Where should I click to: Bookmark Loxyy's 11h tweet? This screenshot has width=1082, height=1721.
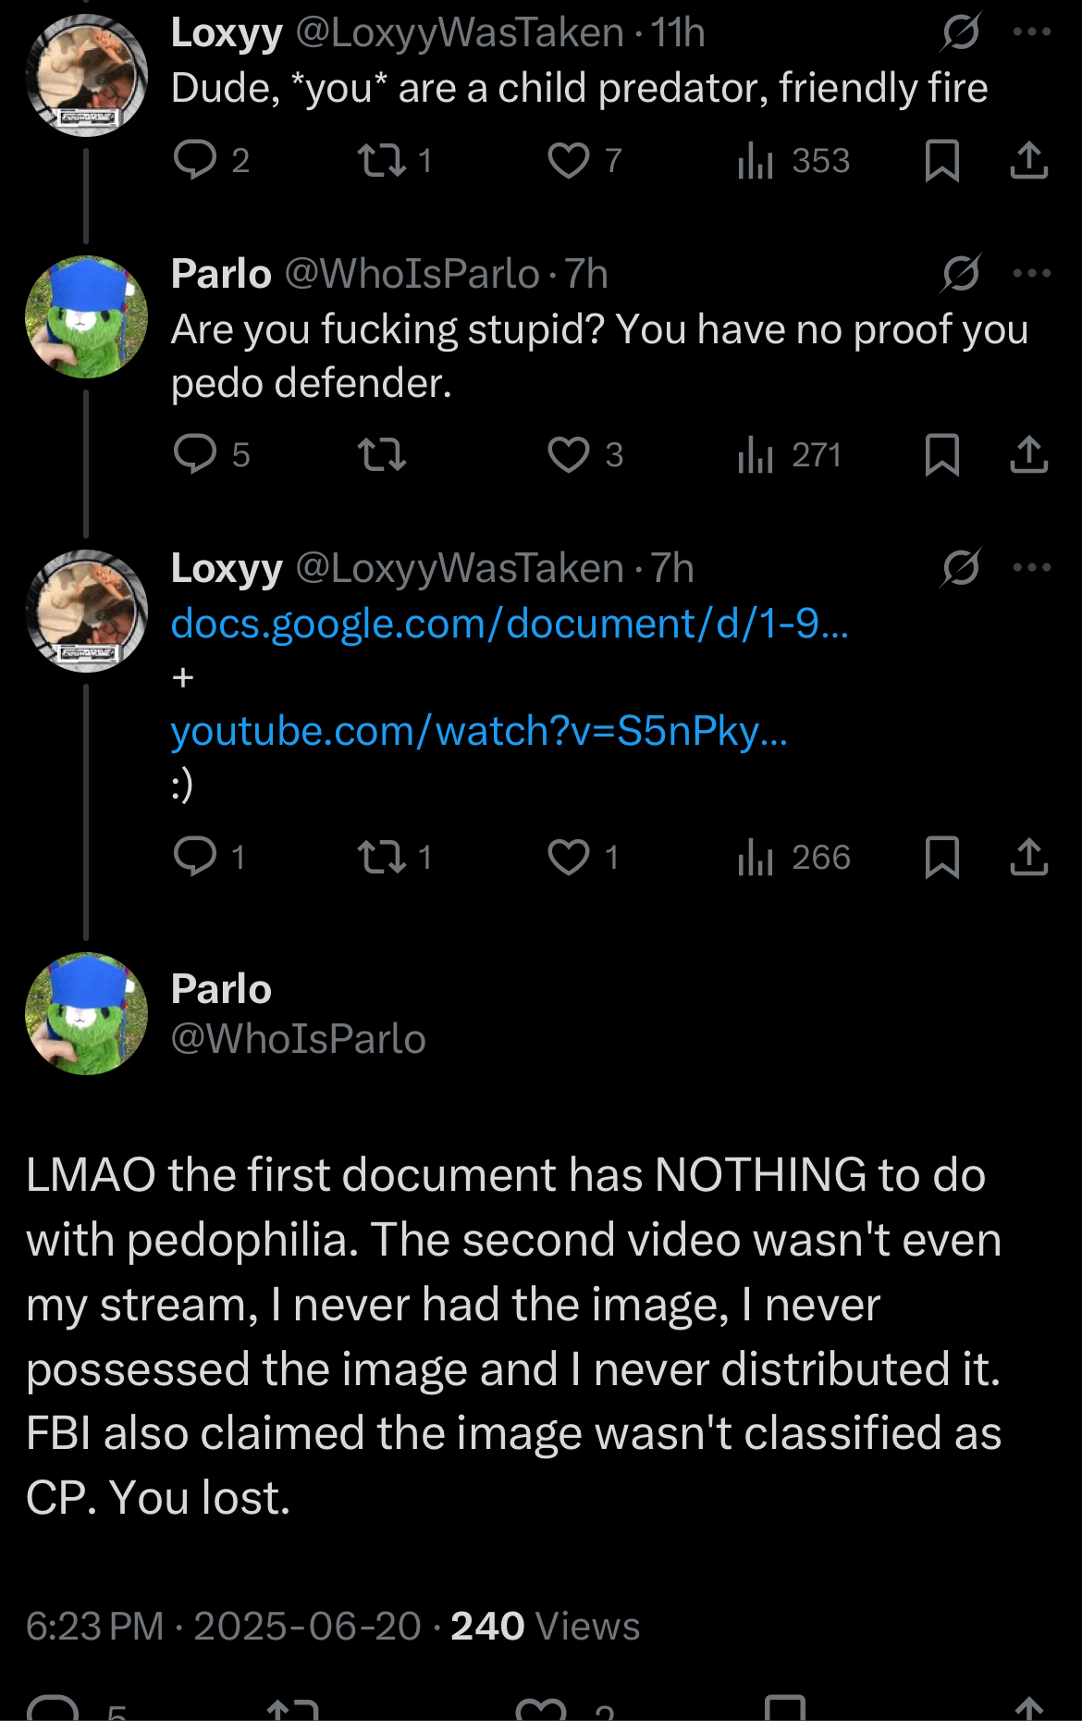[941, 160]
